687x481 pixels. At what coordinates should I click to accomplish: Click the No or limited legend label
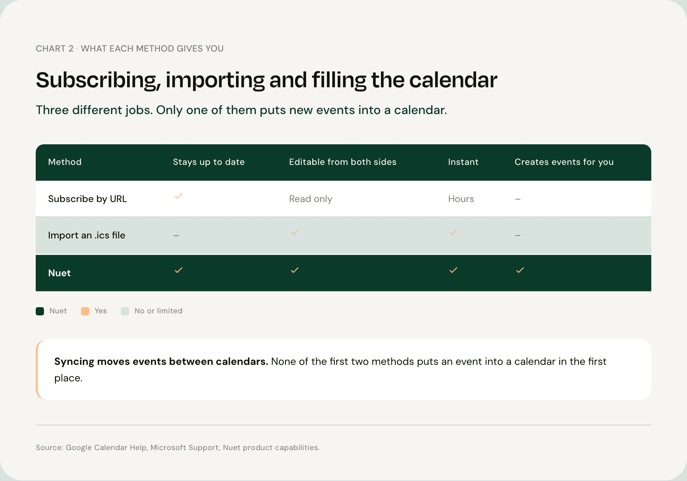click(158, 311)
